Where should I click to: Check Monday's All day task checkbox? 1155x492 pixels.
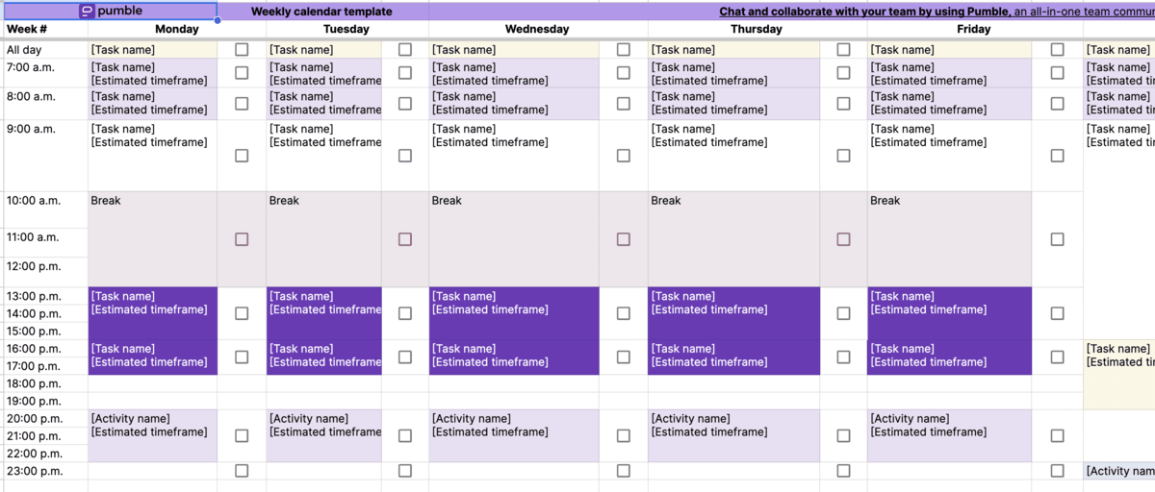click(242, 49)
